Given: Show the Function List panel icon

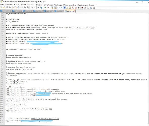Looking at the screenshot, I should tap(73, 8).
